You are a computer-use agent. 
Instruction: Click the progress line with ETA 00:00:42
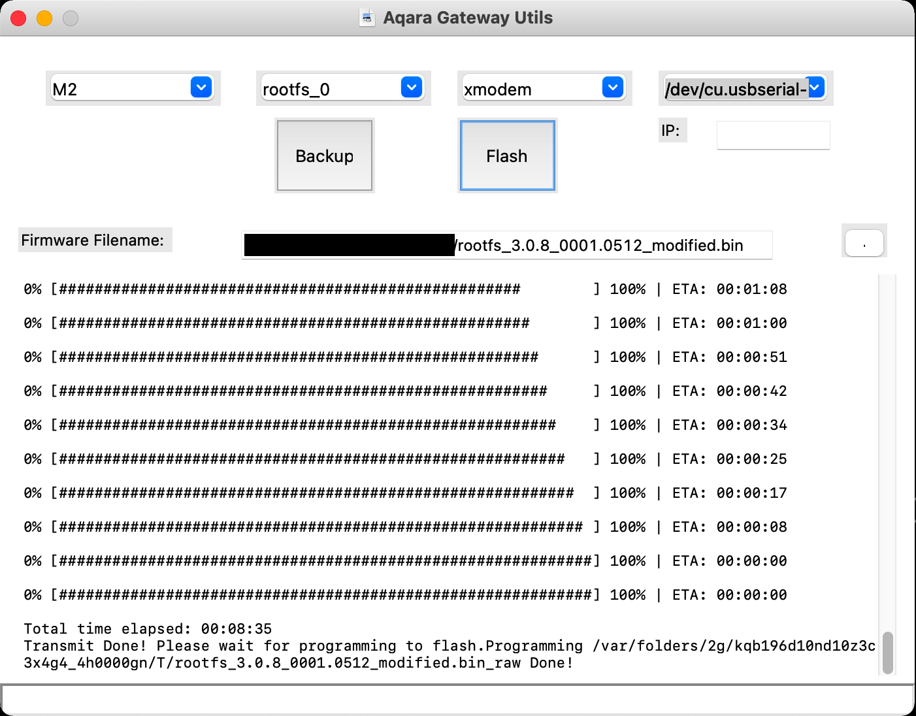click(405, 391)
